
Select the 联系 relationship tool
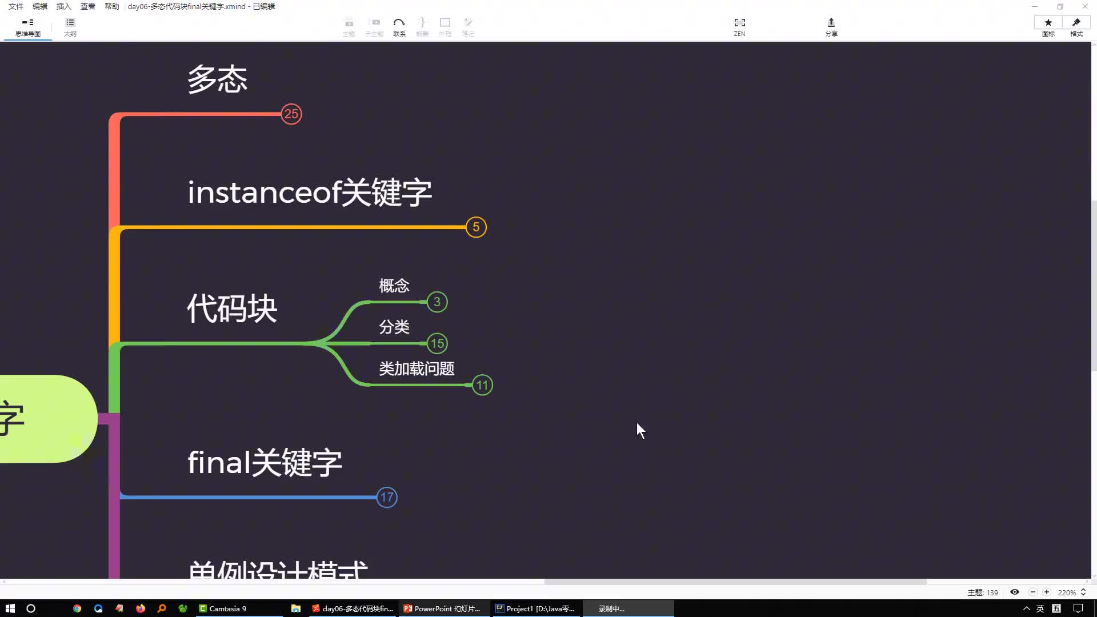point(399,27)
